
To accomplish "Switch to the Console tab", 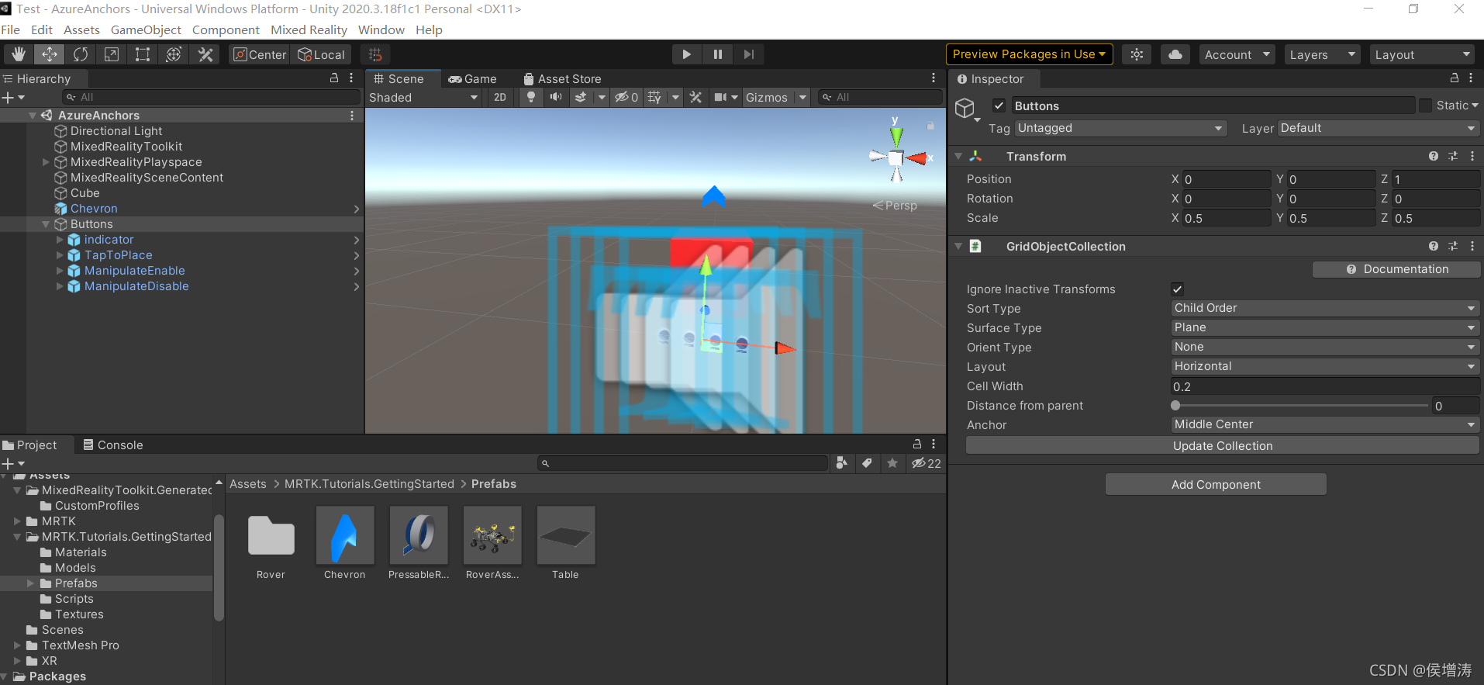I will point(113,445).
